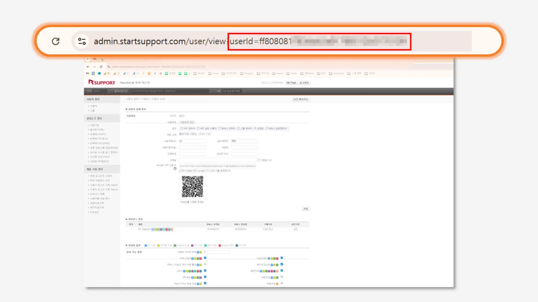Click the 저장 save button

[x=305, y=208]
